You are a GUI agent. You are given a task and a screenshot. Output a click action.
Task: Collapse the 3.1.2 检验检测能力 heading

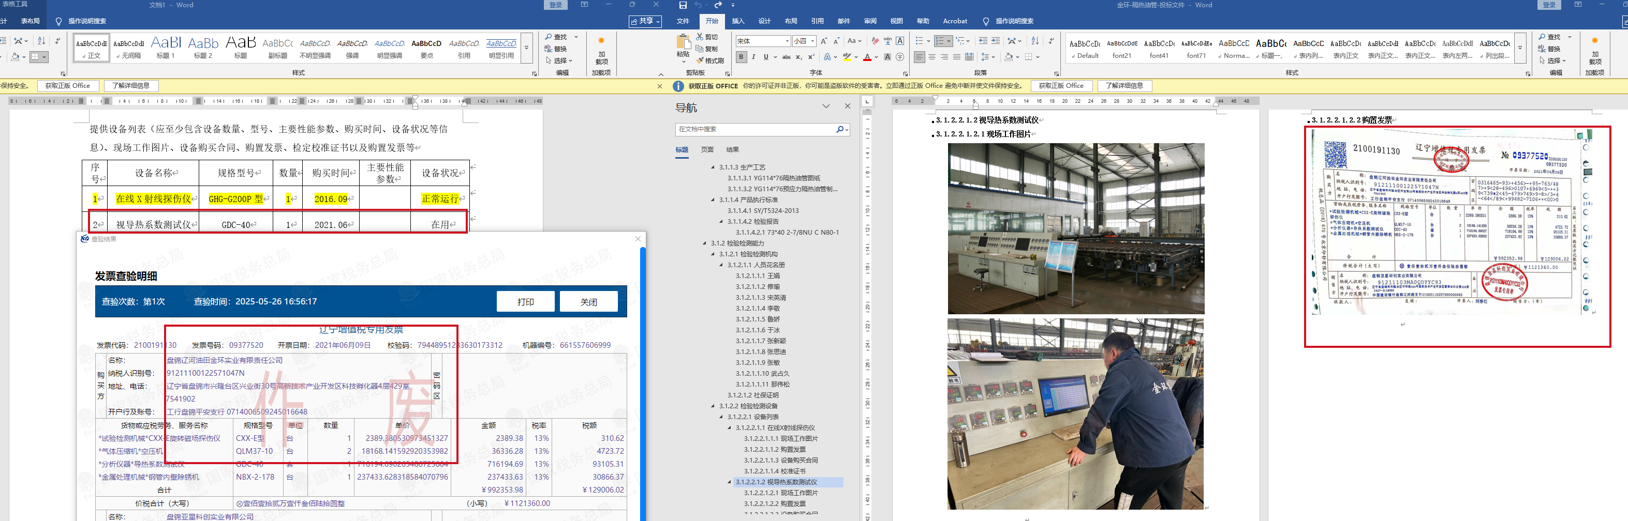point(705,243)
